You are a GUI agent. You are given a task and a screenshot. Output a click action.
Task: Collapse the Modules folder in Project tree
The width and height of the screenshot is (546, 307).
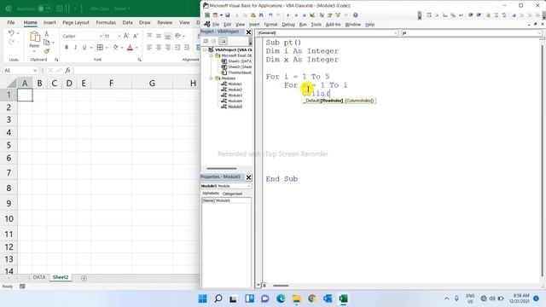point(212,78)
